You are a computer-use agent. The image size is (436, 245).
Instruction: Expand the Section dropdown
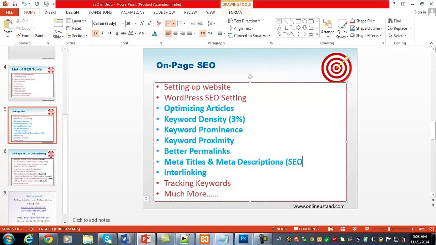point(77,36)
